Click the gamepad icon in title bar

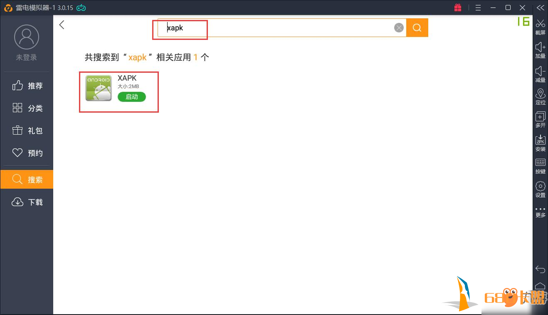81,7
